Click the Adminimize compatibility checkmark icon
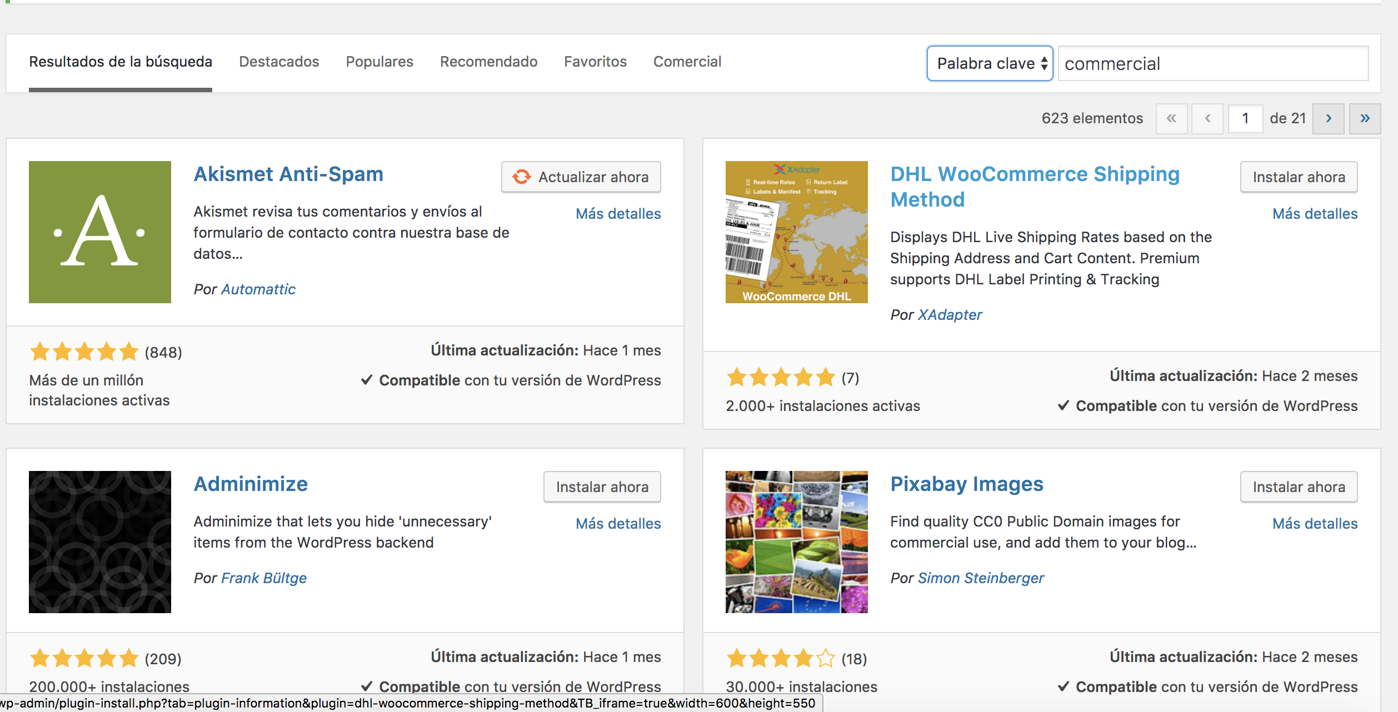Image resolution: width=1398 pixels, height=712 pixels. (x=367, y=686)
